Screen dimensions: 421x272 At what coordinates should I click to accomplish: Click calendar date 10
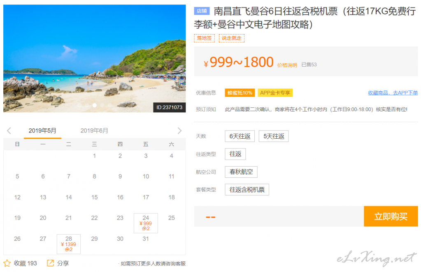pos(146,177)
